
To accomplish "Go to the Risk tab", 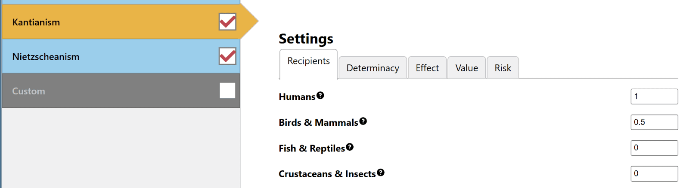I will [x=503, y=68].
